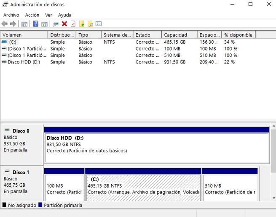276x217 pixels.
Task: Click the 34 % available cell
Action: 229,42
